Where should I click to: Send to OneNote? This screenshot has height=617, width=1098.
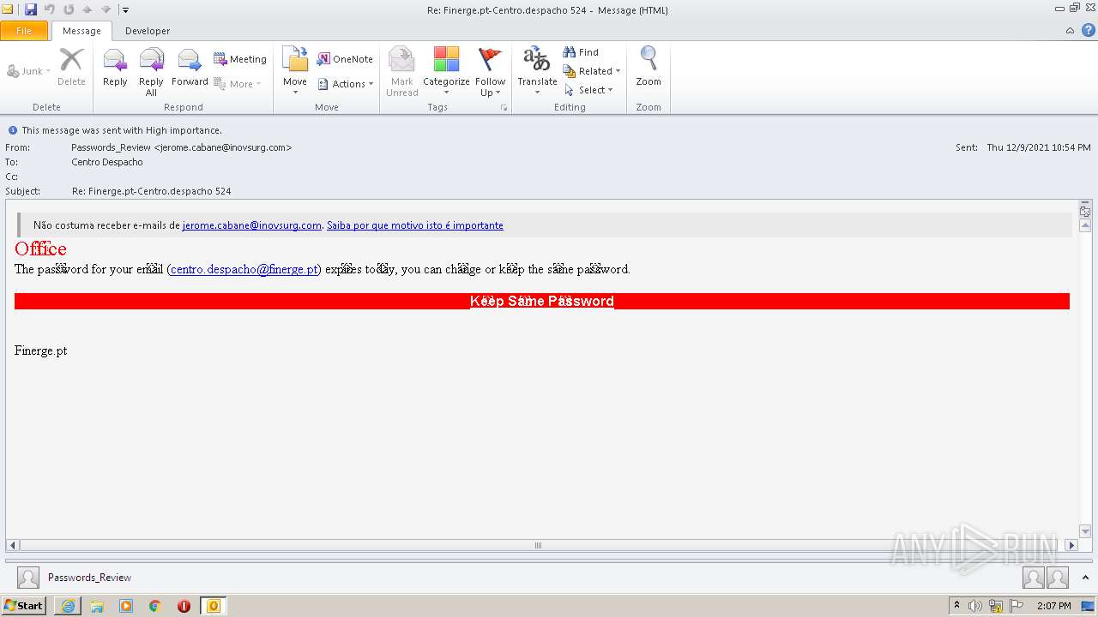[345, 59]
